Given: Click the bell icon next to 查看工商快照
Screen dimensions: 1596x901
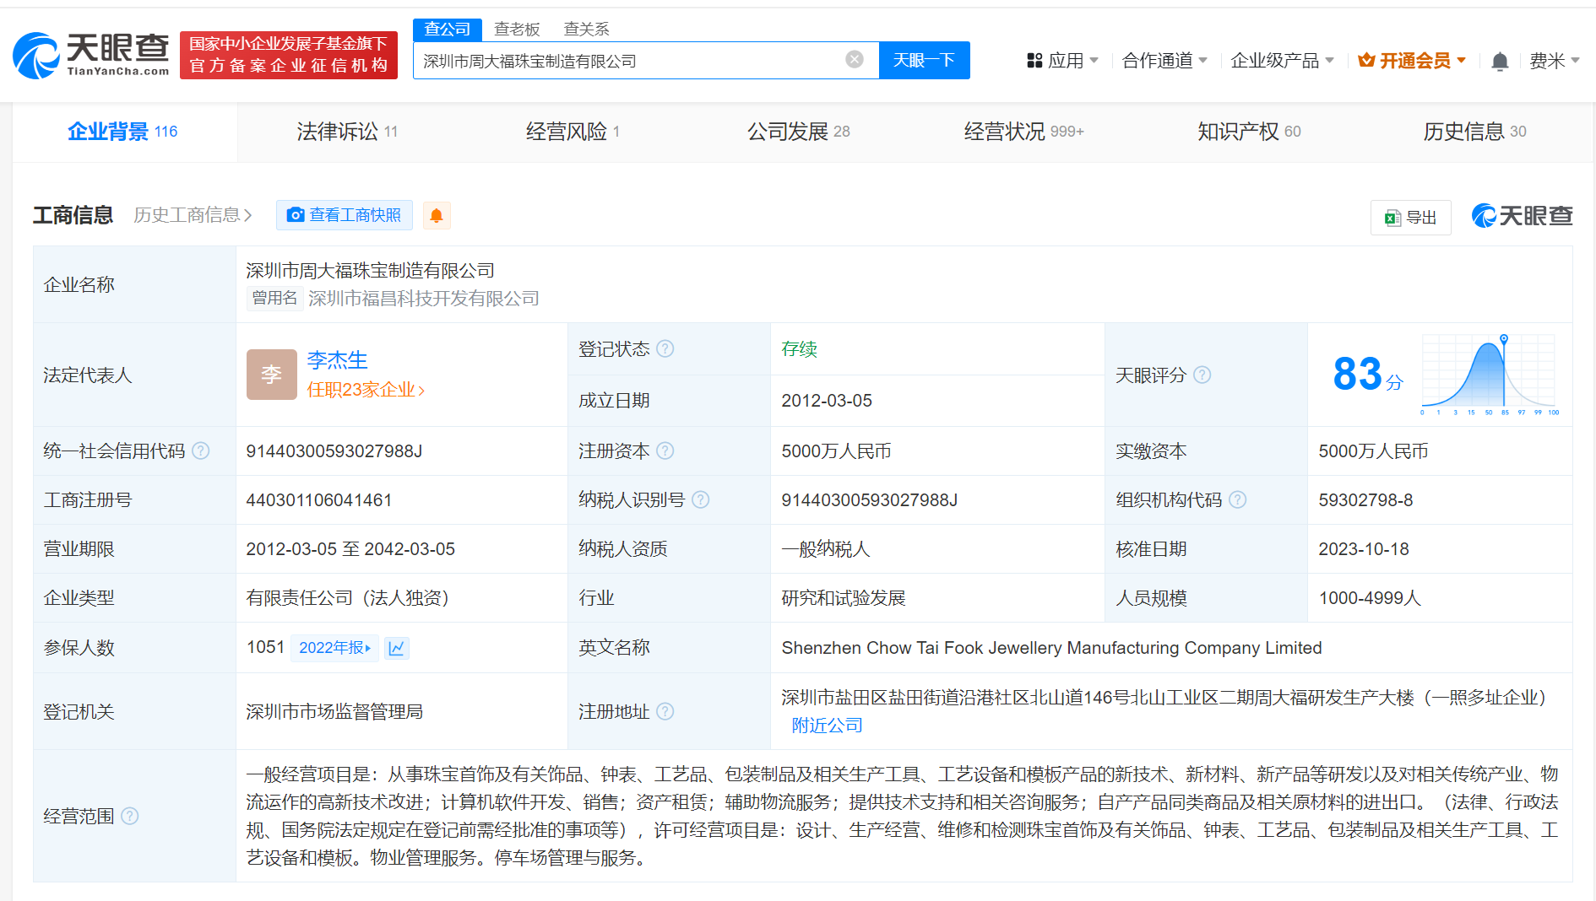Looking at the screenshot, I should coord(437,215).
